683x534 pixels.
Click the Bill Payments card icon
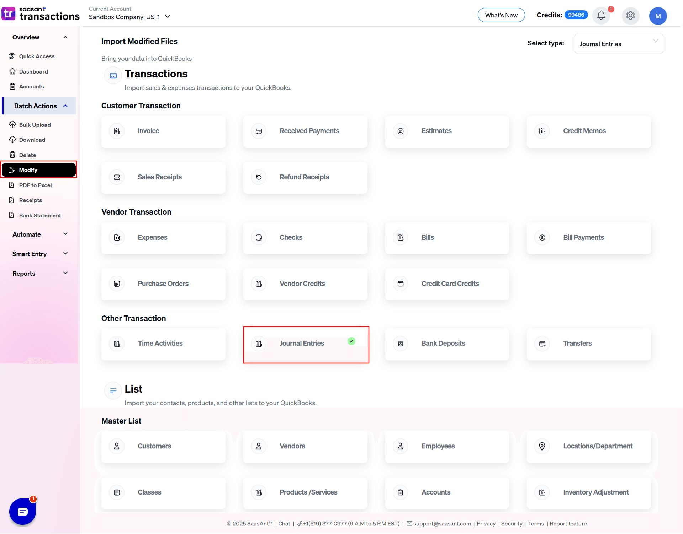542,237
